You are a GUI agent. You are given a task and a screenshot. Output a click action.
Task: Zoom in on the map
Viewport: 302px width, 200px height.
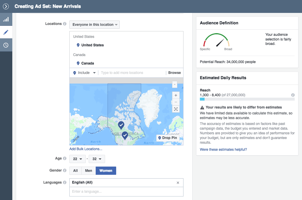click(x=176, y=95)
